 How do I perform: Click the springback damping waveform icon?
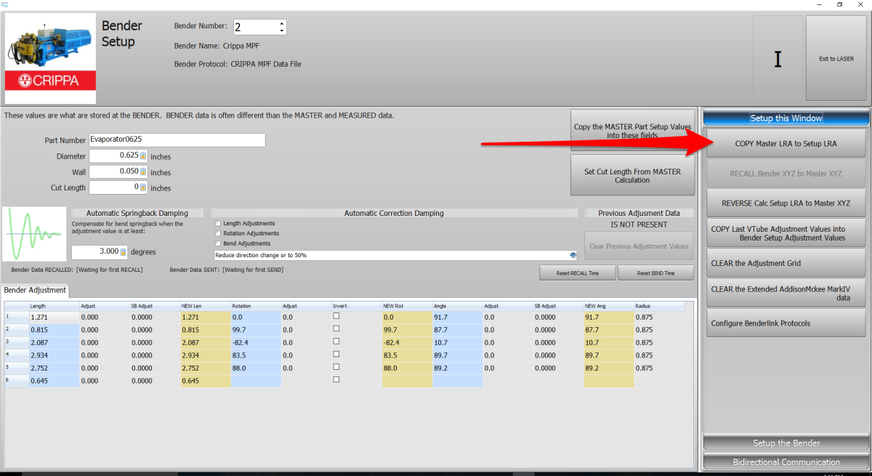click(x=34, y=234)
